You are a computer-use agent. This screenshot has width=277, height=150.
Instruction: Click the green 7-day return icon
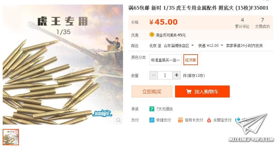pyautogui.click(x=152, y=109)
